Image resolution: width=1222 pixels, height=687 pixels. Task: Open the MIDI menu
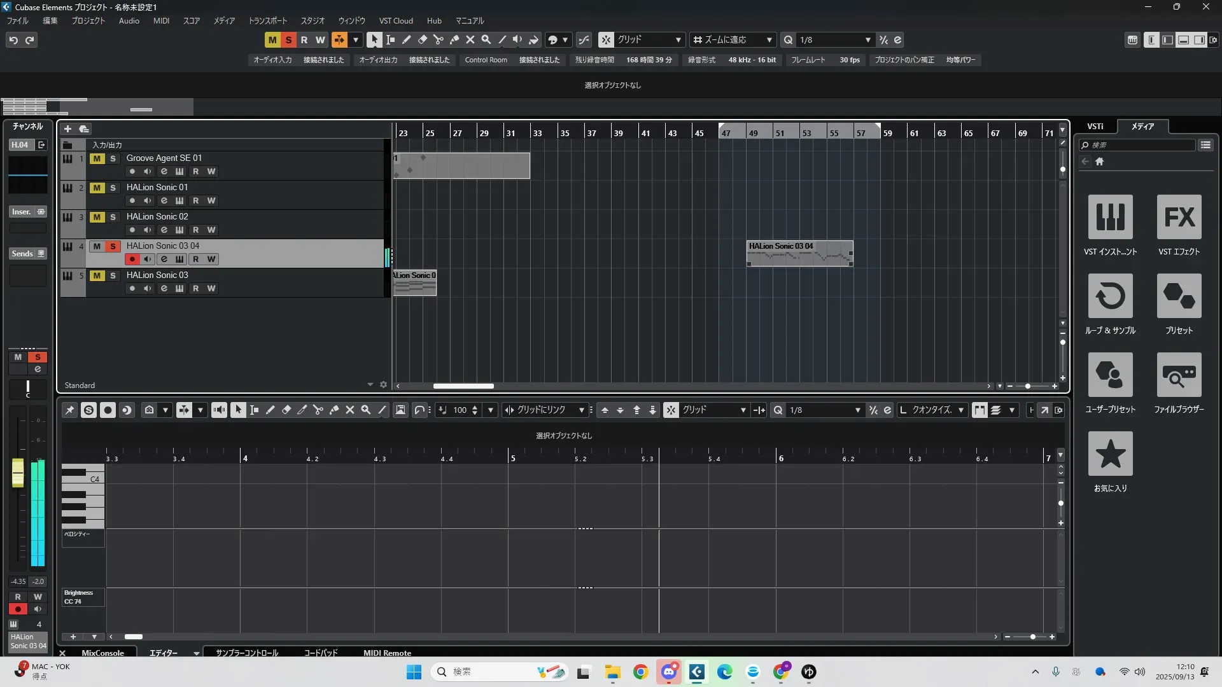pyautogui.click(x=161, y=20)
